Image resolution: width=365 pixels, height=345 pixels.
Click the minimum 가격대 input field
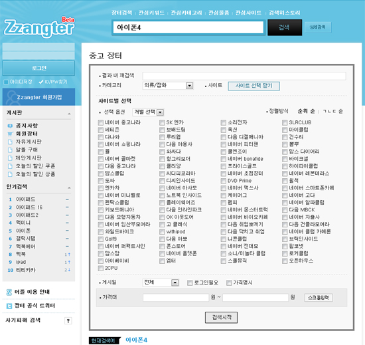click(176, 297)
